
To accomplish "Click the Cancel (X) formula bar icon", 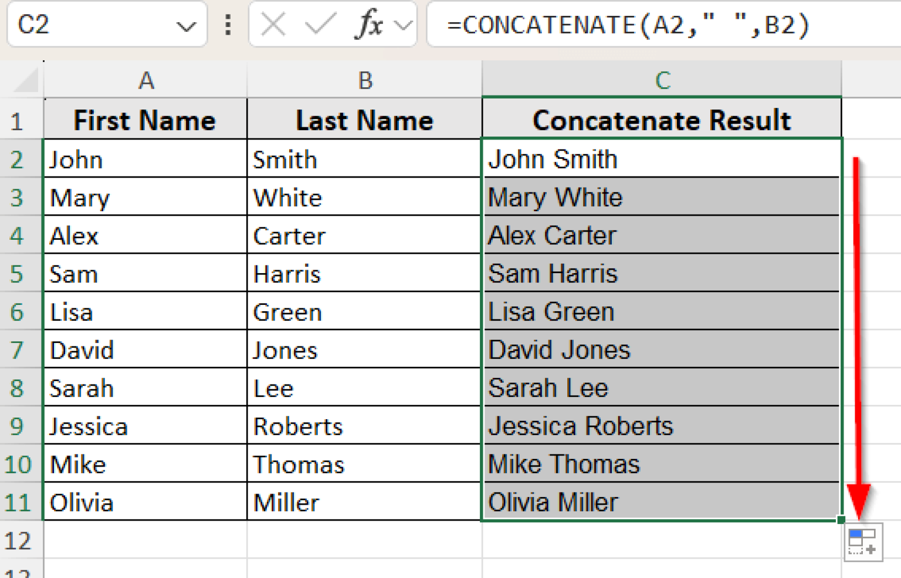I will click(273, 25).
